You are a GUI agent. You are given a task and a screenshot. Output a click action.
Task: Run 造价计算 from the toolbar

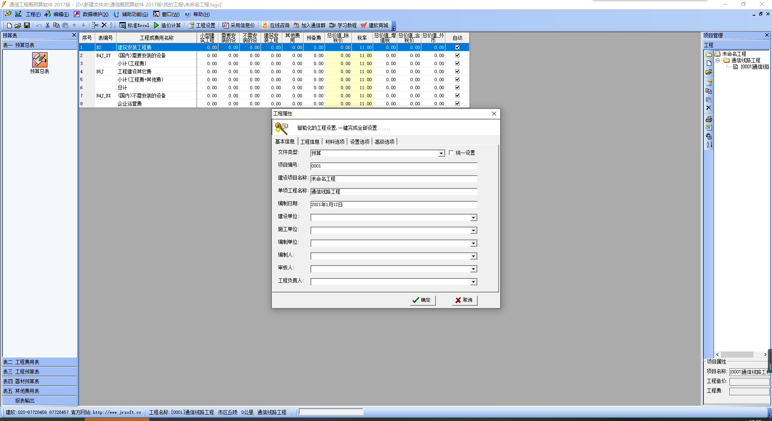167,25
